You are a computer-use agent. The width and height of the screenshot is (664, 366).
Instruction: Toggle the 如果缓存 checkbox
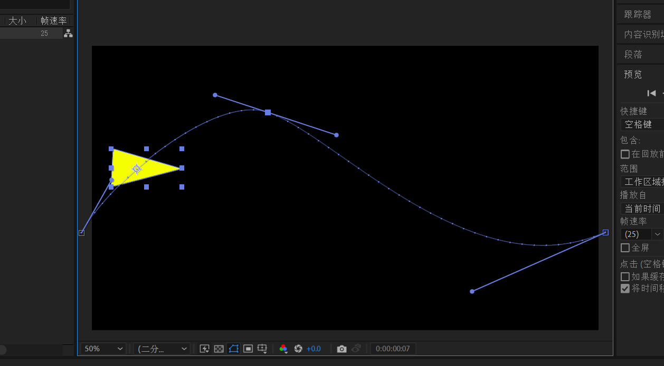pos(625,276)
